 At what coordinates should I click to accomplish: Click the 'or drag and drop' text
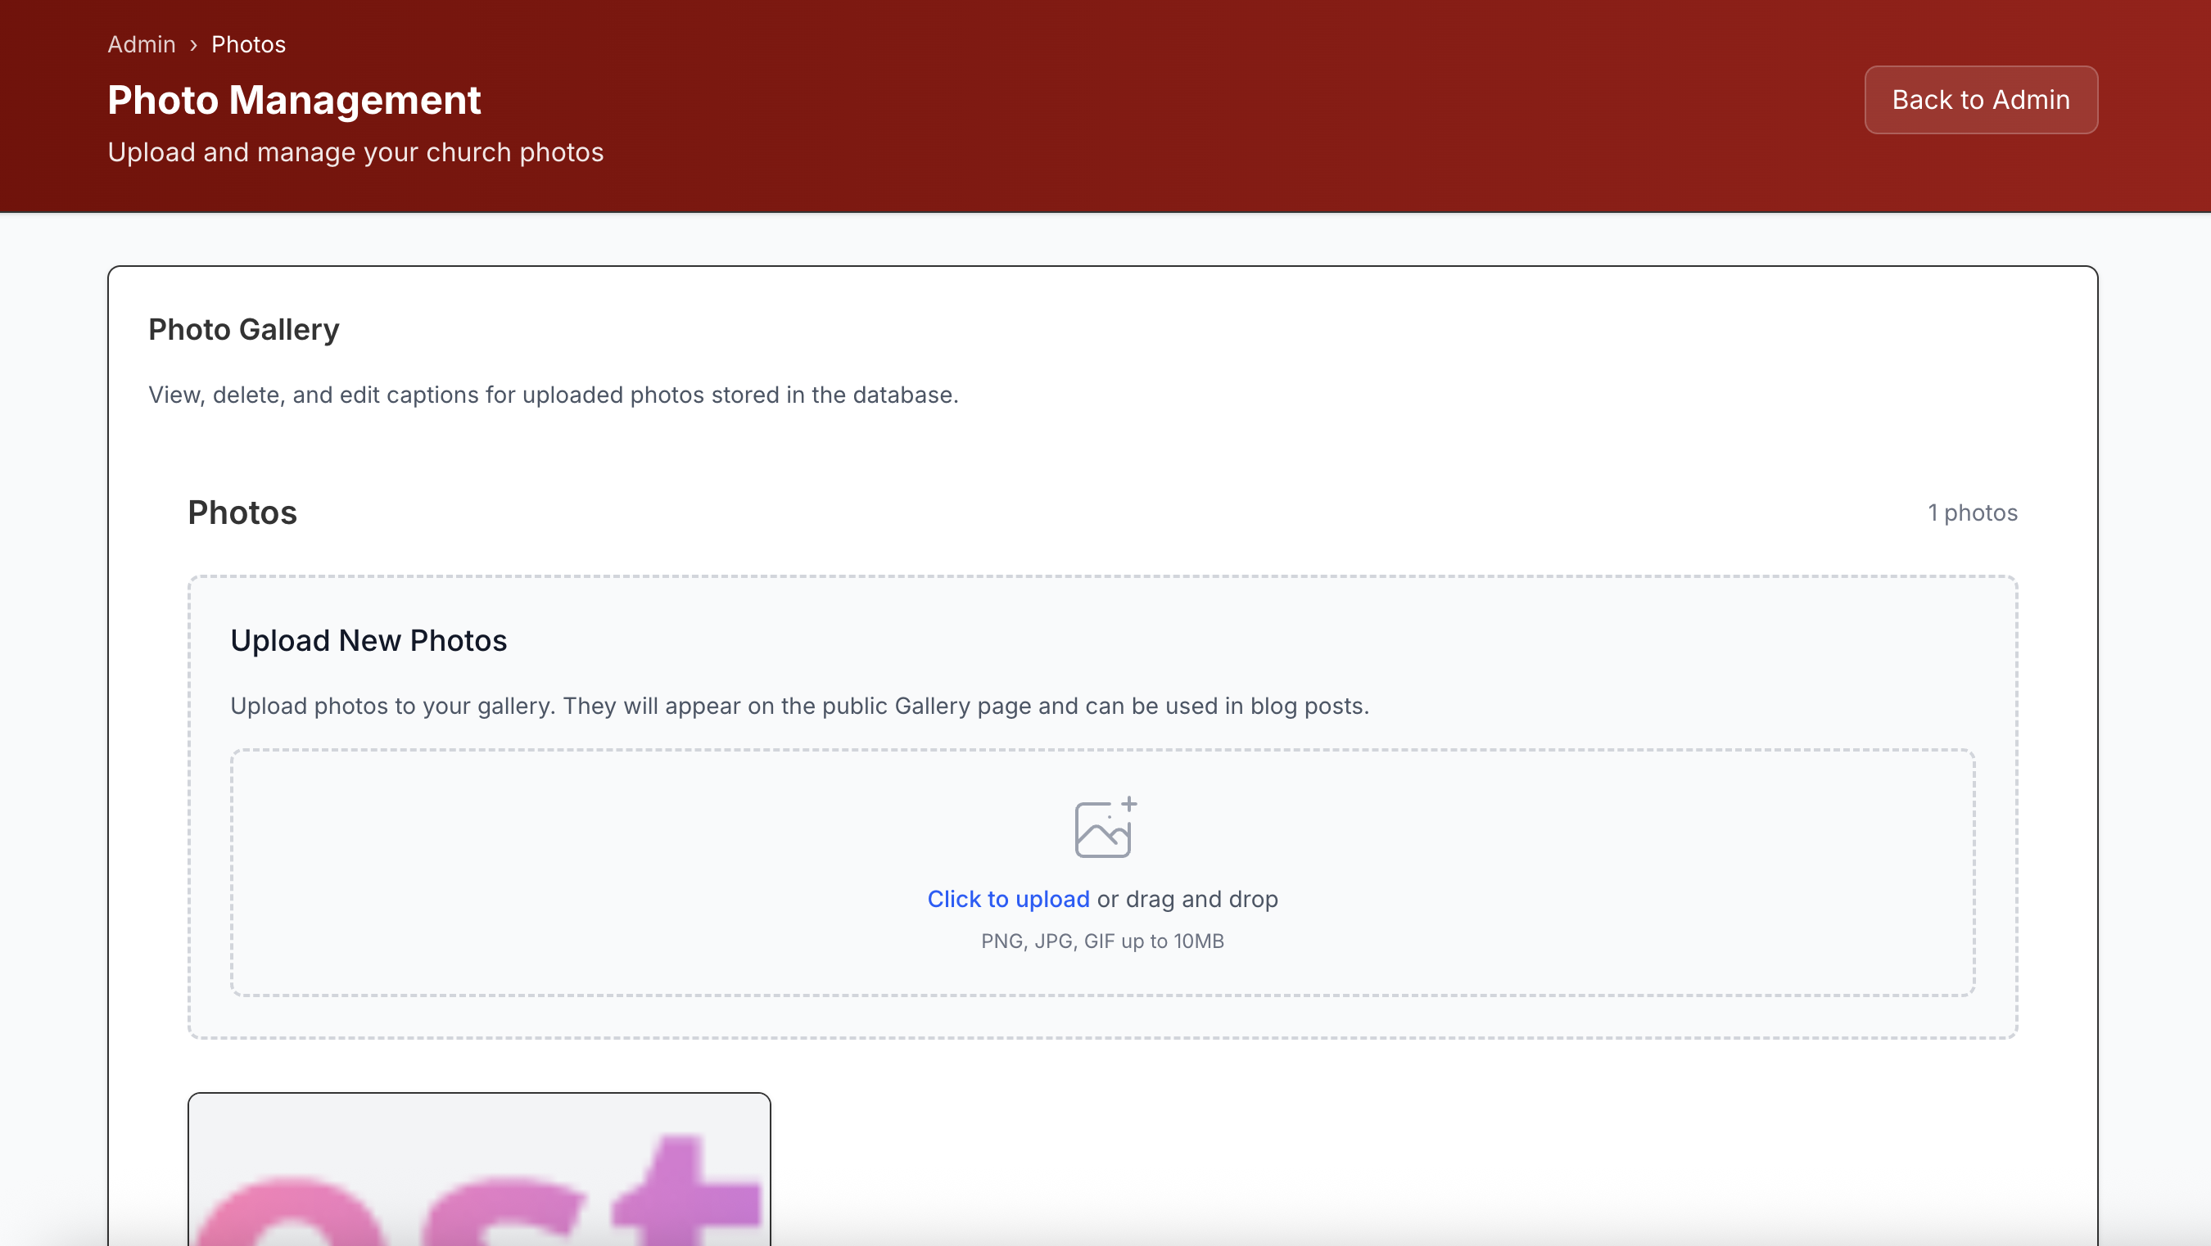pyautogui.click(x=1187, y=898)
